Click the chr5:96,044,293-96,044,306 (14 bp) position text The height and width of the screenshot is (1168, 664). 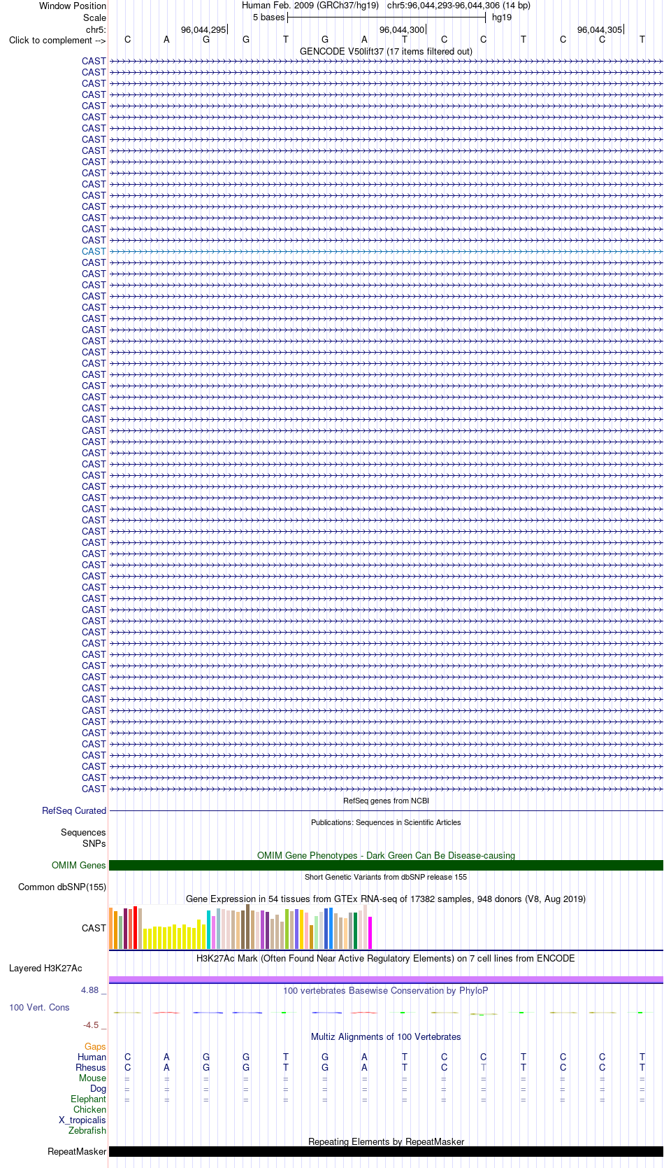point(459,6)
